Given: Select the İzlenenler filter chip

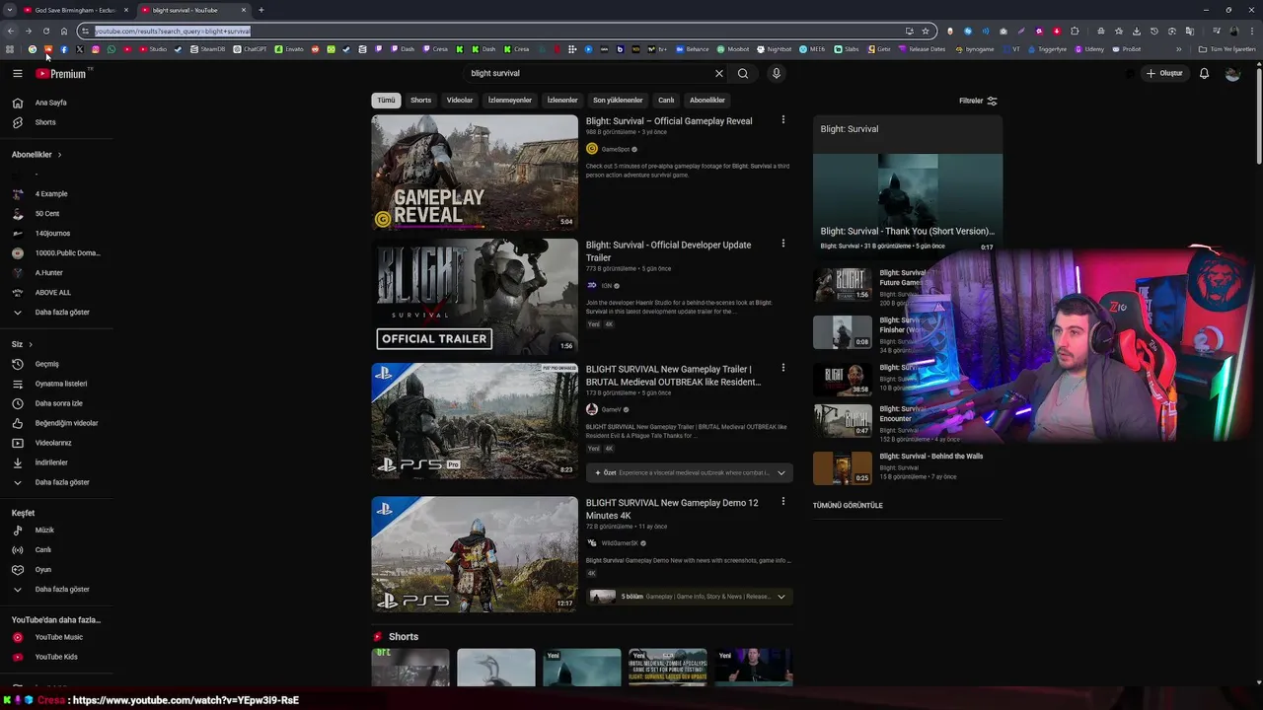Looking at the screenshot, I should coord(562,100).
